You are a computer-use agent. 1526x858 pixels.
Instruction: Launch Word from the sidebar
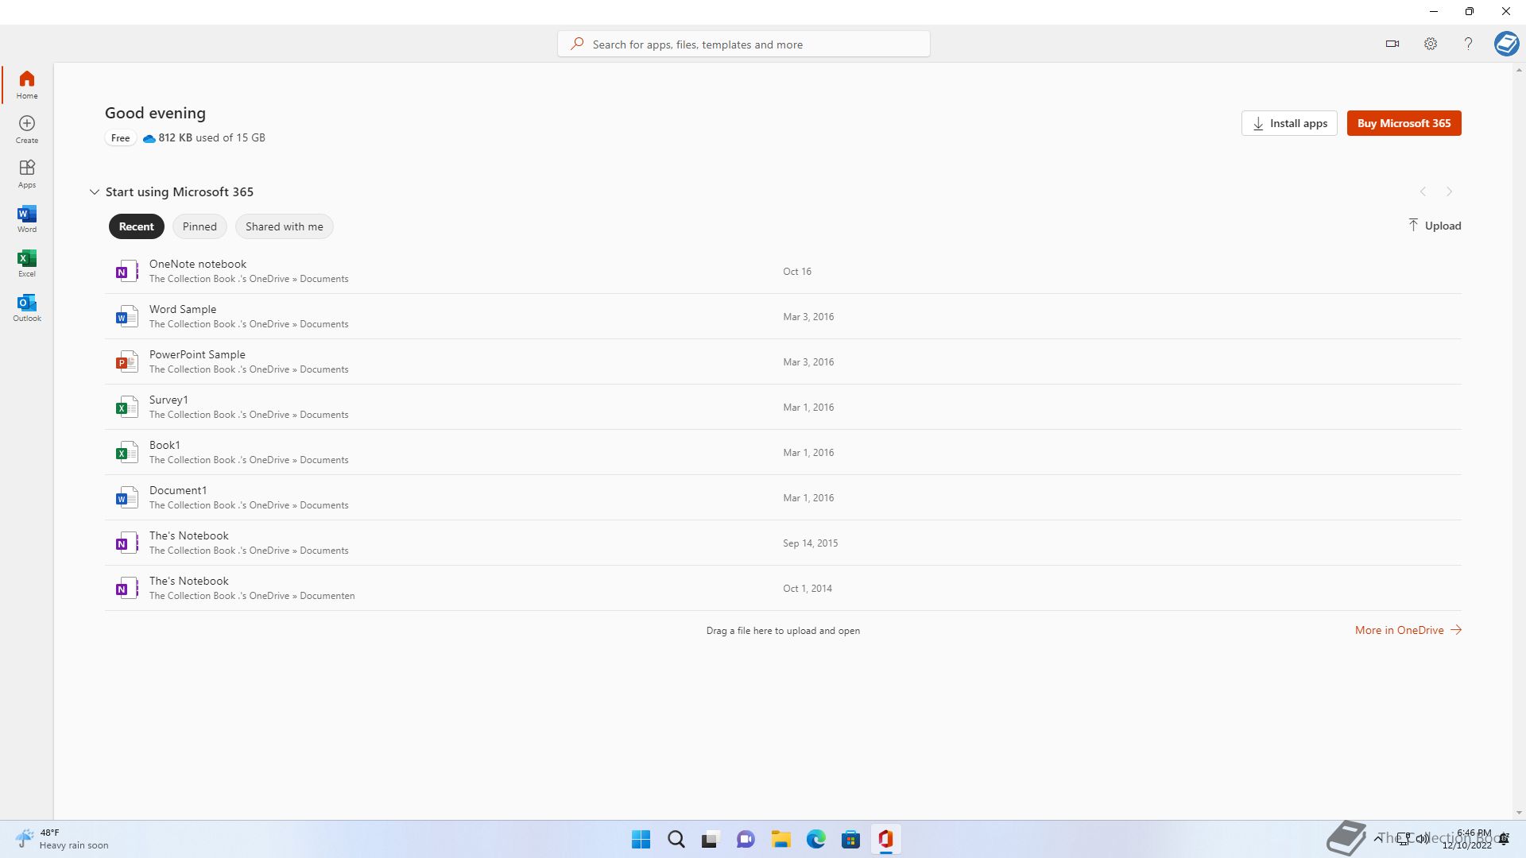(x=27, y=218)
